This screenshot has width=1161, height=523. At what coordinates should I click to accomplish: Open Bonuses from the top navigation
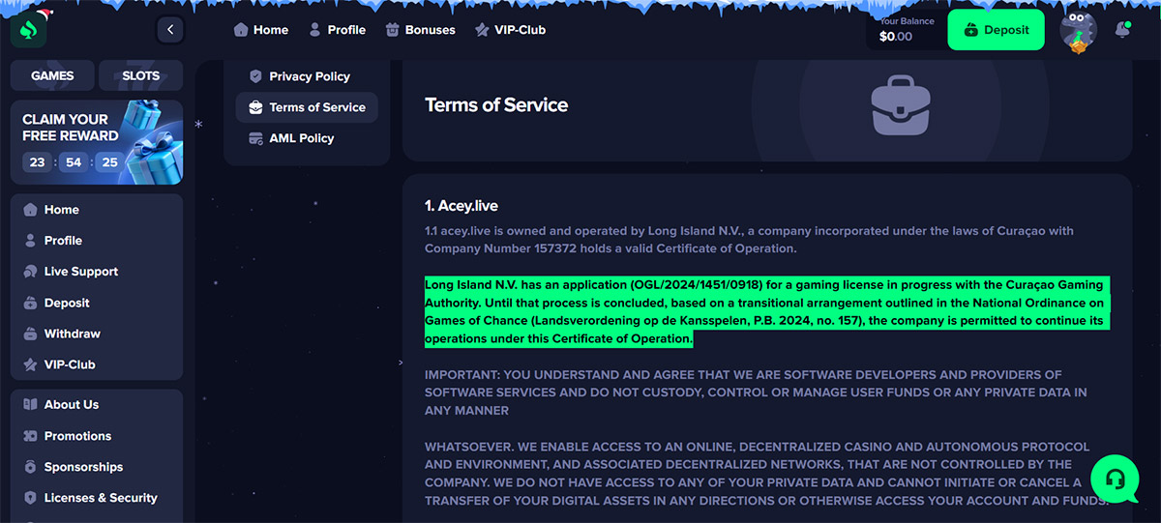420,30
